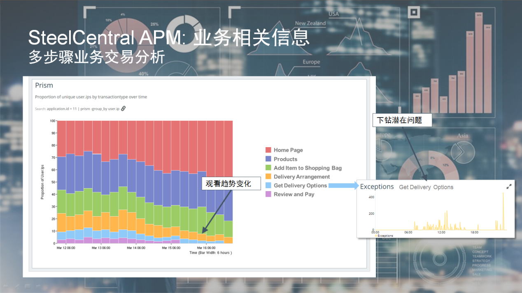Click the orange Delivery Arrangement legend swatch
Viewport: 522px width, 293px height.
coord(268,177)
